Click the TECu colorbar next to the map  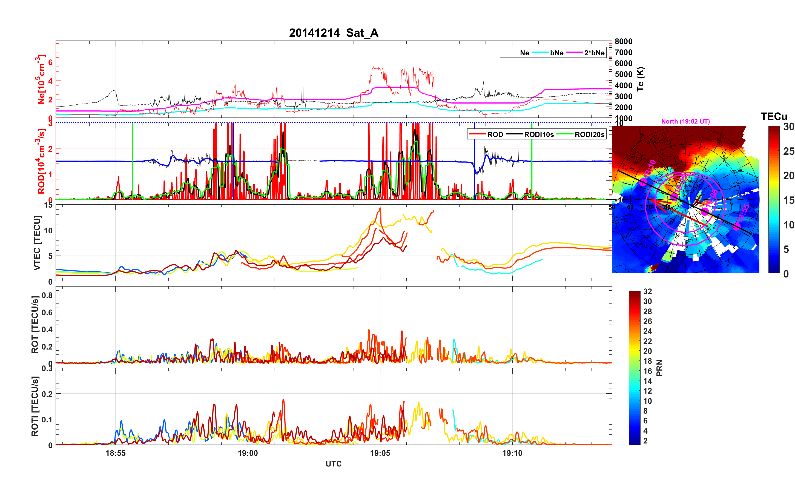(x=774, y=199)
